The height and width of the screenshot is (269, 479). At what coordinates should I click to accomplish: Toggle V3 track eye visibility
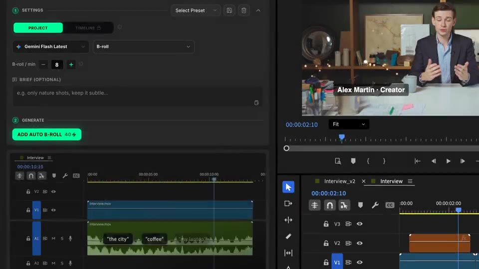(360, 224)
